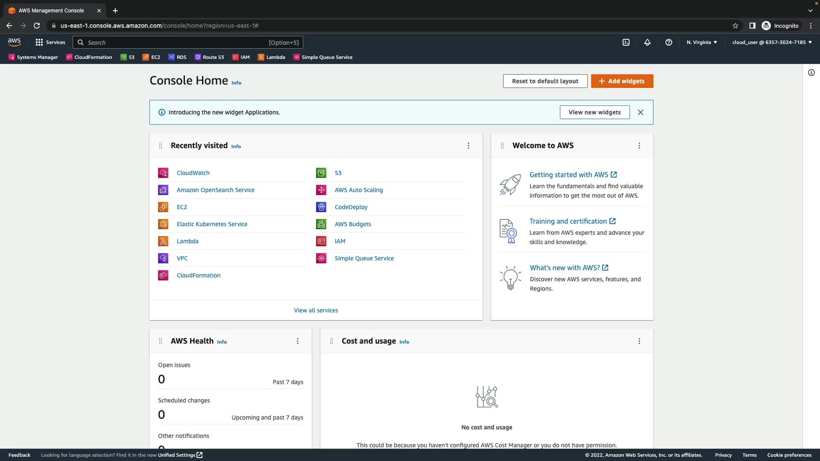Viewport: 820px width, 461px height.
Task: Click the info panel icon at right edge
Action: coord(811,73)
